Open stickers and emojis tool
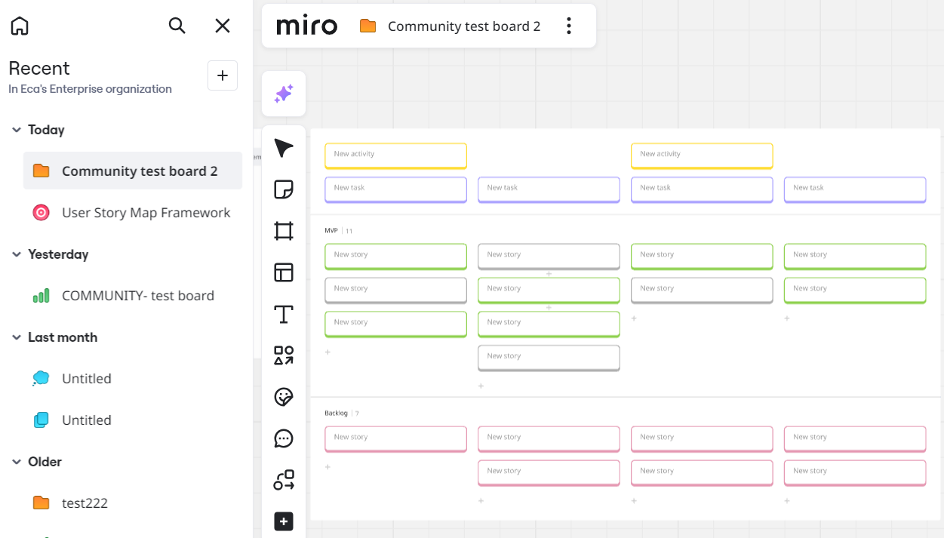This screenshot has height=538, width=944. (284, 397)
